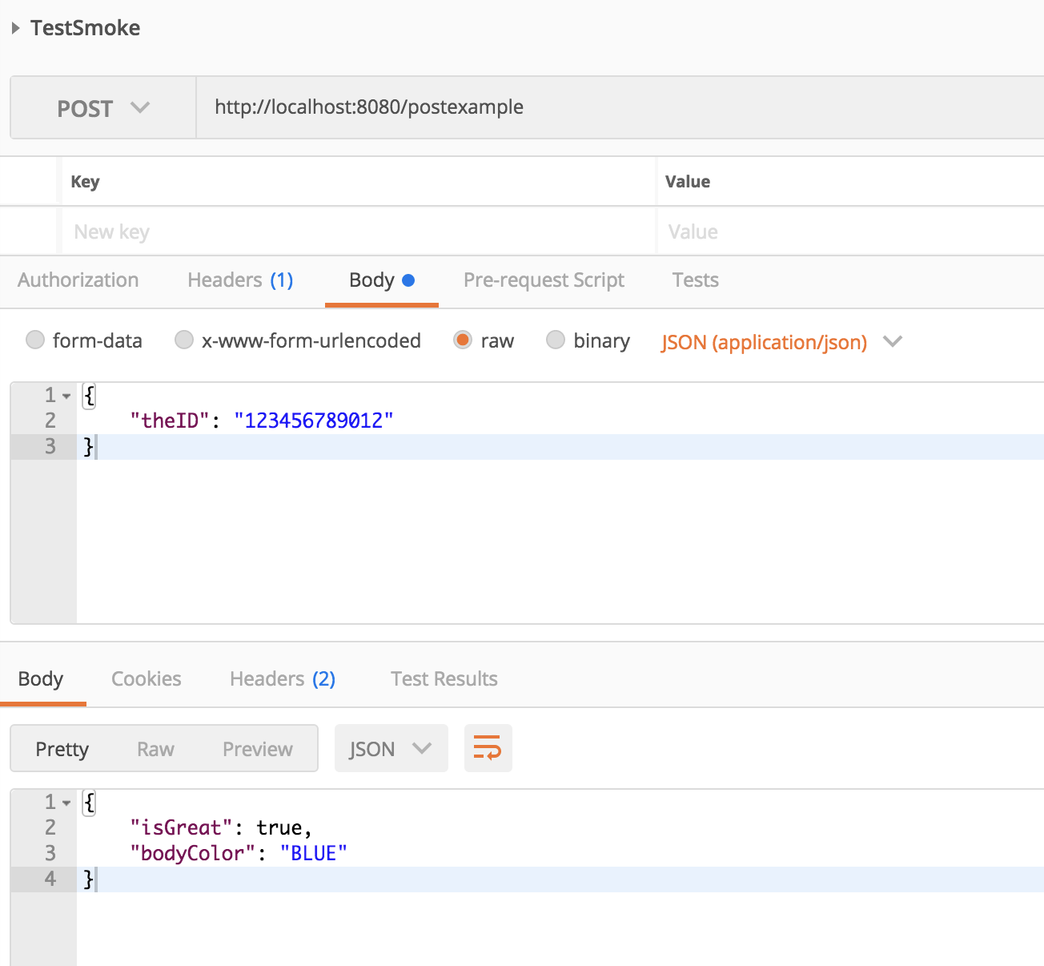The height and width of the screenshot is (966, 1044).
Task: Open the request Headers (1) tab
Action: point(240,280)
